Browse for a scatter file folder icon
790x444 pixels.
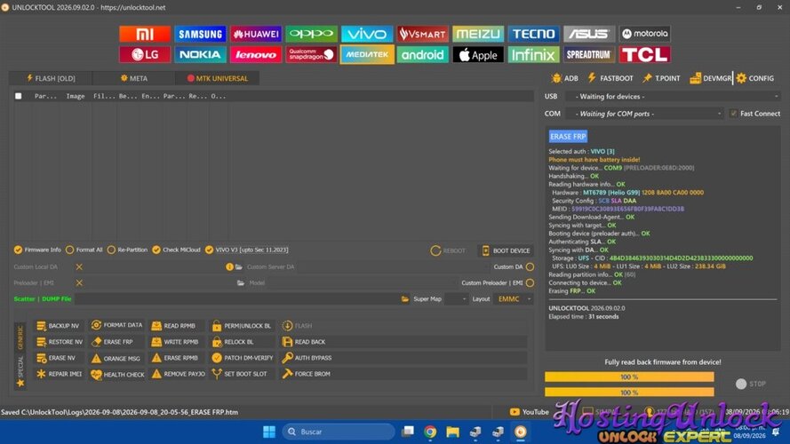[x=405, y=299]
